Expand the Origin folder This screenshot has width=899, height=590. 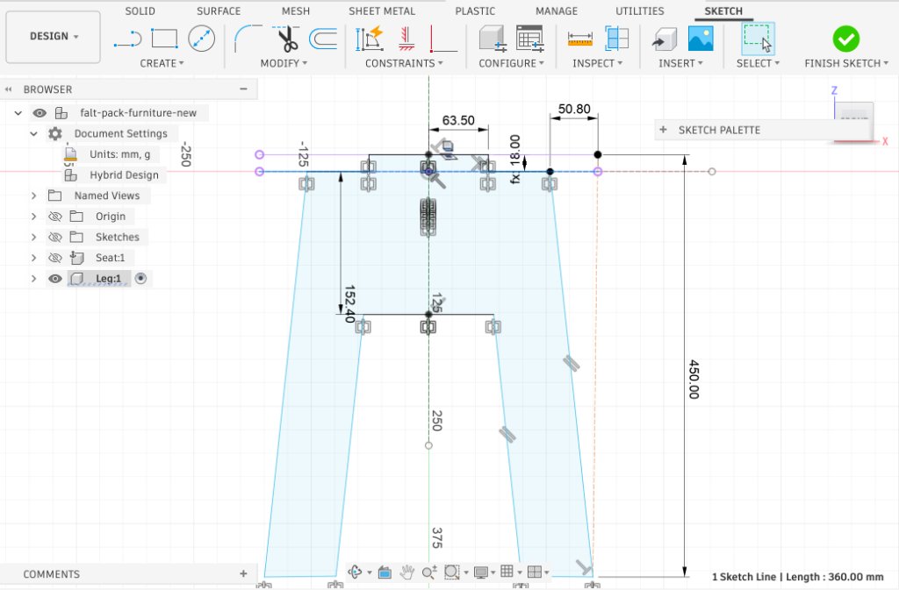34,217
